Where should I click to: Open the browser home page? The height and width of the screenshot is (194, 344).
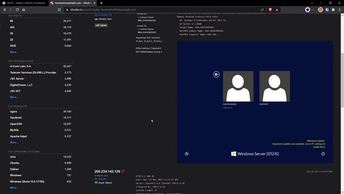click(x=24, y=10)
